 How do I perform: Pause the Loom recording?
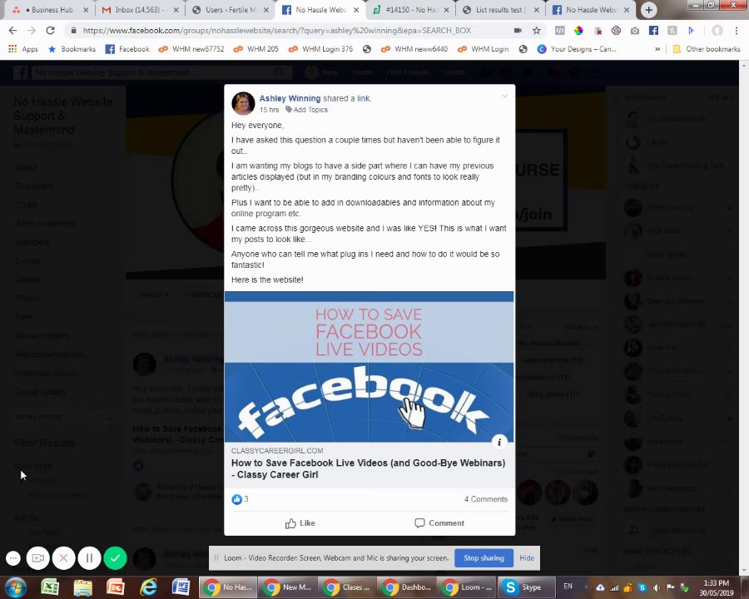[x=89, y=558]
